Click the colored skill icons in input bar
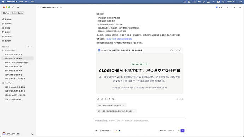Image resolution: width=244 pixels, height=137 pixels. tap(117, 131)
